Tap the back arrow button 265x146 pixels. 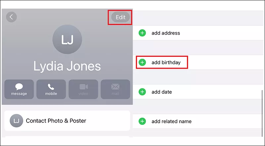pos(11,17)
